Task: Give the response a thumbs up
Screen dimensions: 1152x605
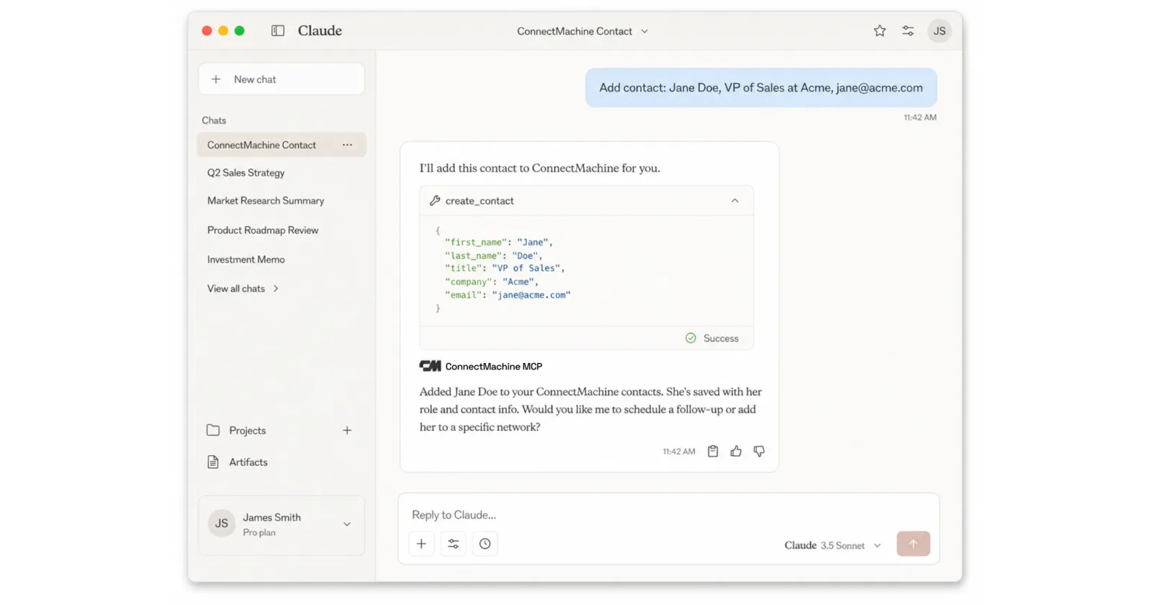Action: coord(736,451)
